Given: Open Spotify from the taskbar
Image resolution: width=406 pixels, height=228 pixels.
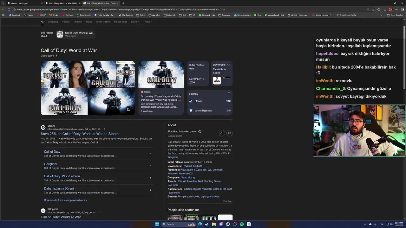Looking at the screenshot, I should pyautogui.click(x=242, y=224).
